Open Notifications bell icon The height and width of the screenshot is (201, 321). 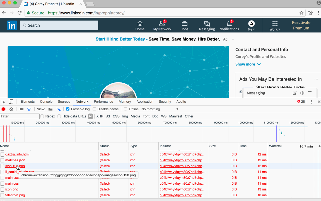point(229,23)
